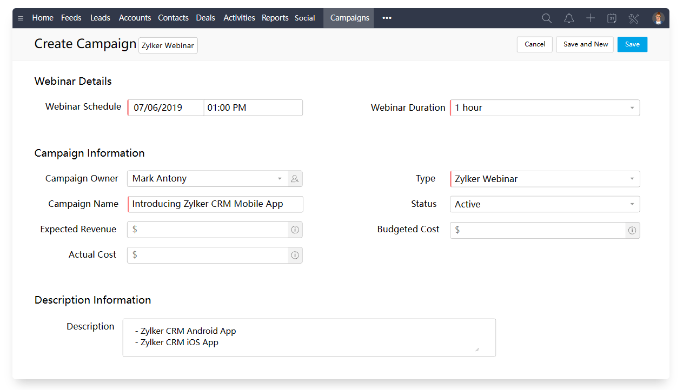Click the Budgeted Cost input field

pos(538,231)
